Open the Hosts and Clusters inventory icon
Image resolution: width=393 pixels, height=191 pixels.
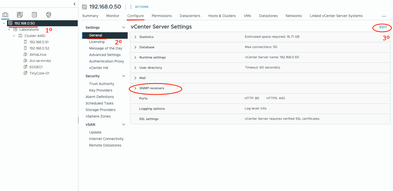[5, 15]
